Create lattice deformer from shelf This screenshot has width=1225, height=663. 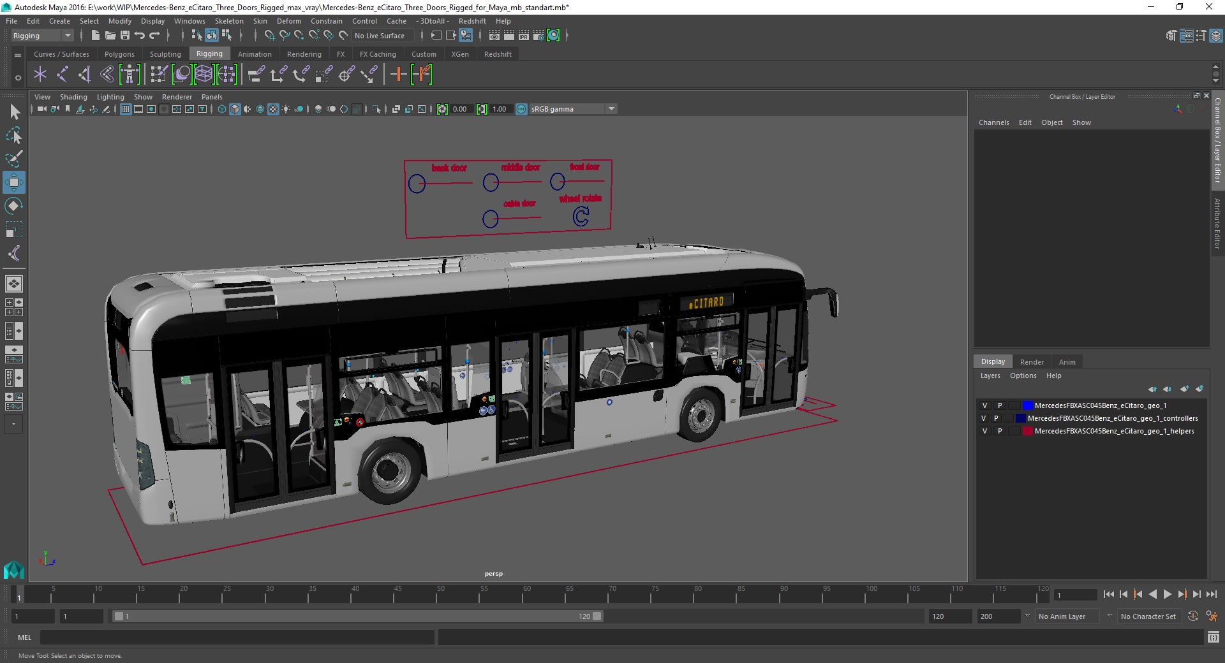pos(204,75)
